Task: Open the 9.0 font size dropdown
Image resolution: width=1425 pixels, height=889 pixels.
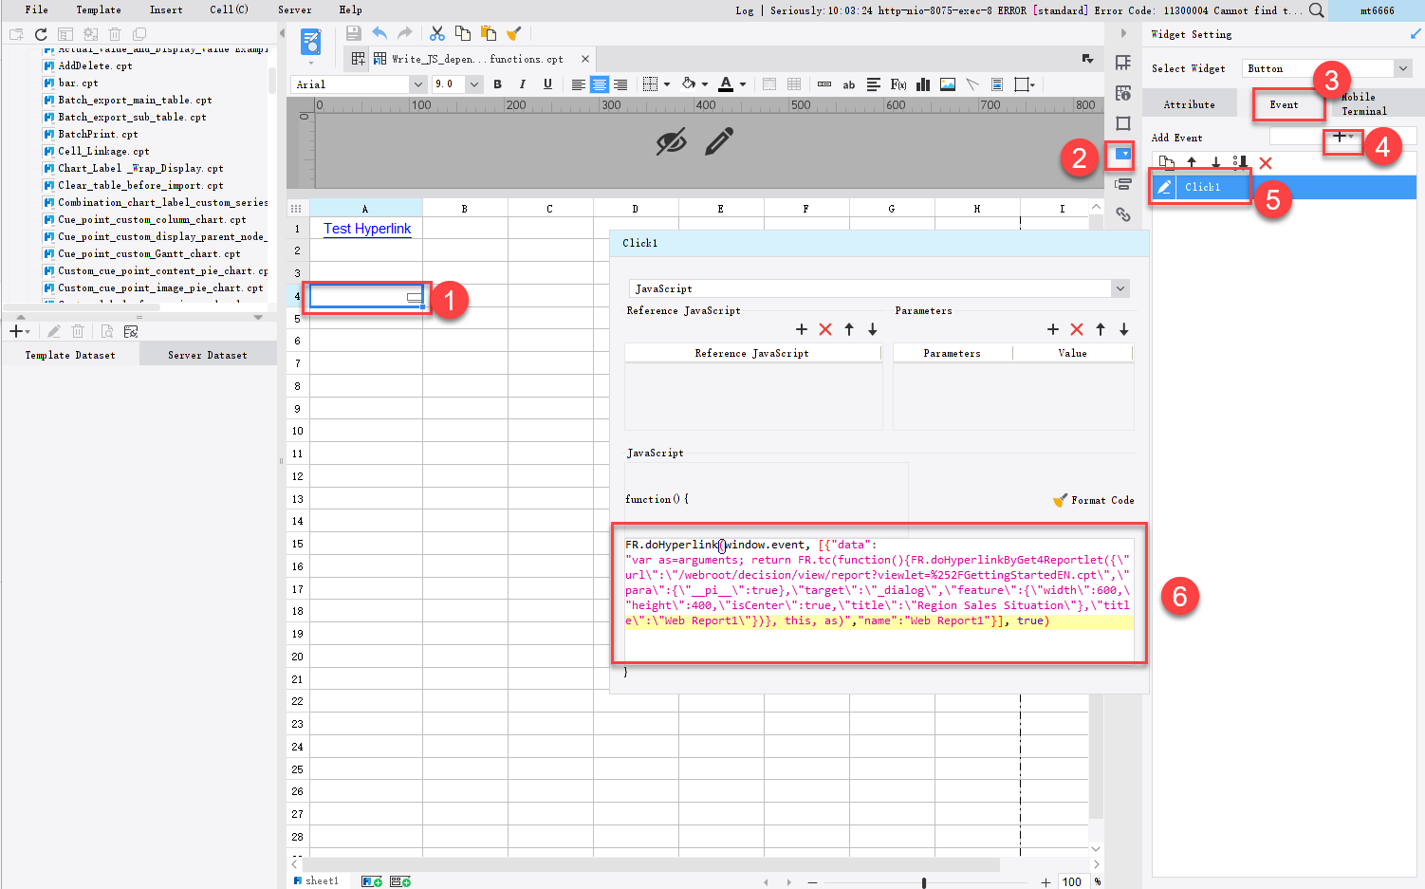Action: point(474,84)
